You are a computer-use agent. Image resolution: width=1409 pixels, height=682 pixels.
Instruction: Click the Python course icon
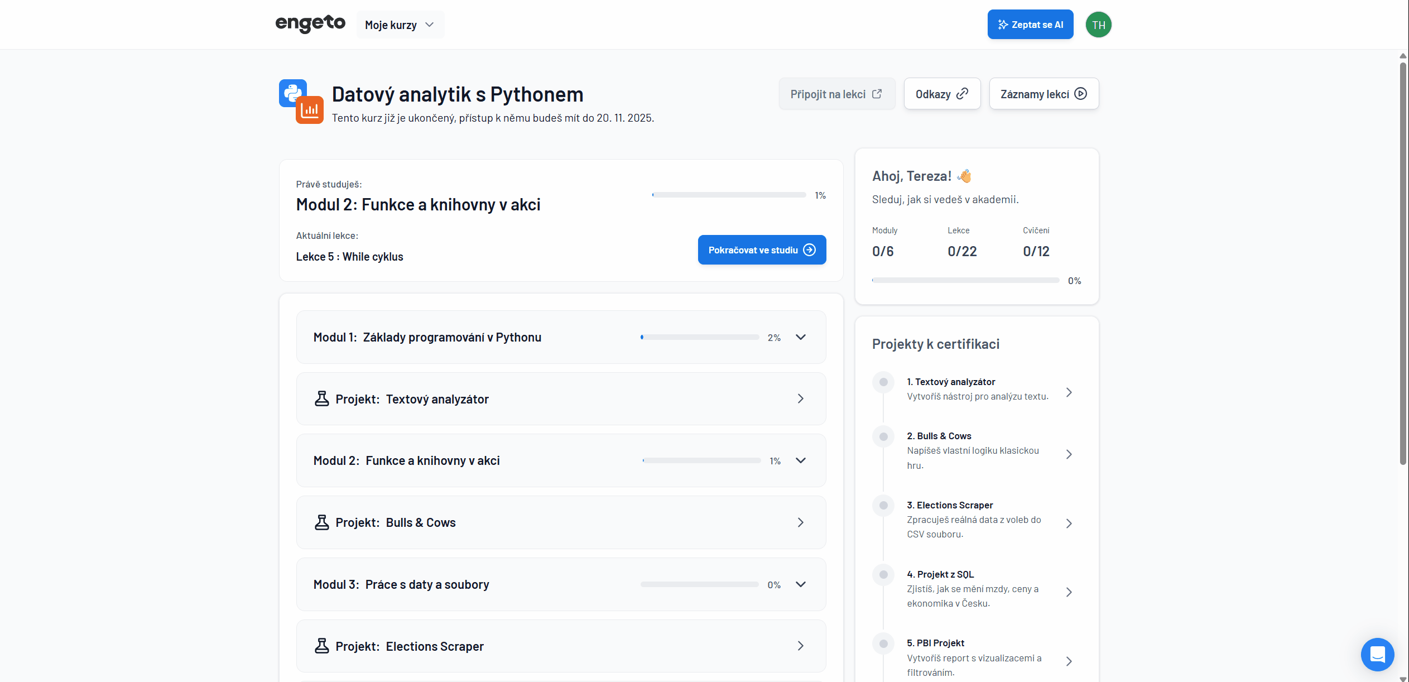(x=290, y=90)
